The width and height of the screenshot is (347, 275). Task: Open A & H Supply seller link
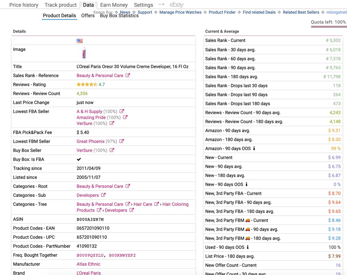89,111
